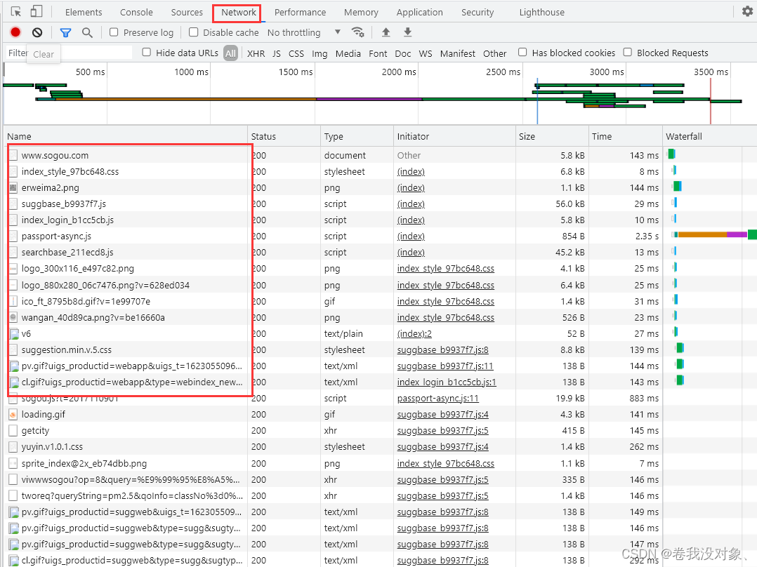Filter requests by Media
Viewport: 757px width, 567px height.
(x=348, y=53)
